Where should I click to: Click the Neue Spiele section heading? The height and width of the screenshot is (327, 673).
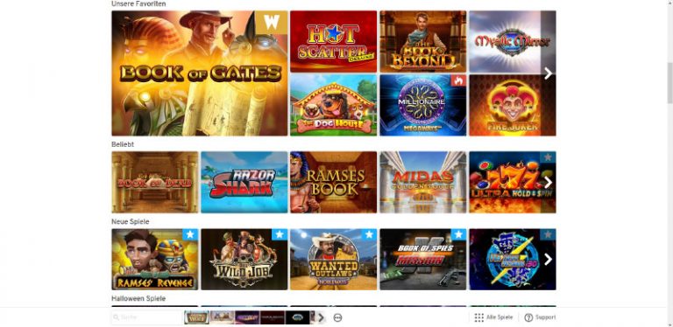[131, 221]
